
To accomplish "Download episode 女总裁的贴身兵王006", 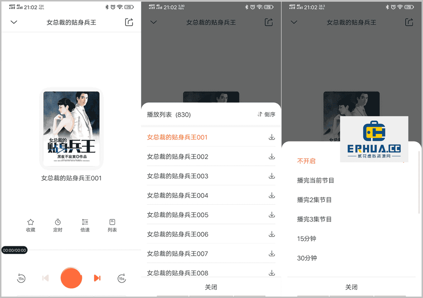I will [272, 234].
